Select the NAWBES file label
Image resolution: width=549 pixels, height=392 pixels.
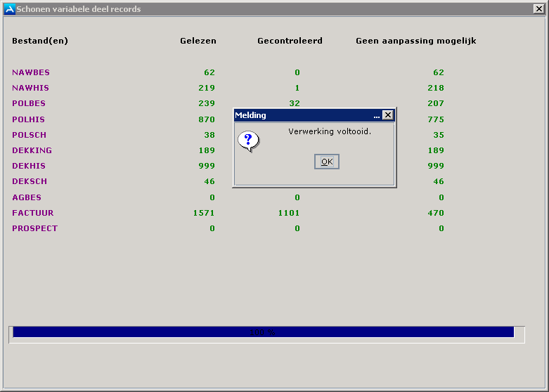(x=31, y=72)
